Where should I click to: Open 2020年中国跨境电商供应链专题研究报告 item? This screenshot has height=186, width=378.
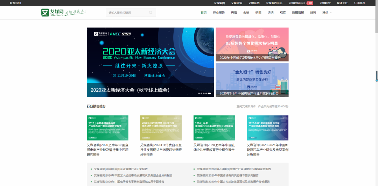(227, 176)
